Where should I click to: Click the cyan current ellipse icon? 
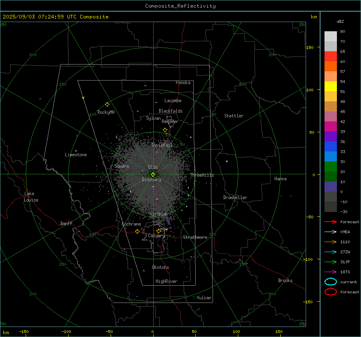(331, 282)
